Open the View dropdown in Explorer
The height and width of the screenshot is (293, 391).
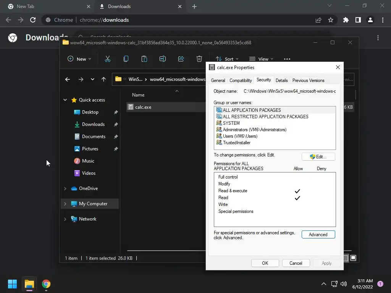coord(261,59)
